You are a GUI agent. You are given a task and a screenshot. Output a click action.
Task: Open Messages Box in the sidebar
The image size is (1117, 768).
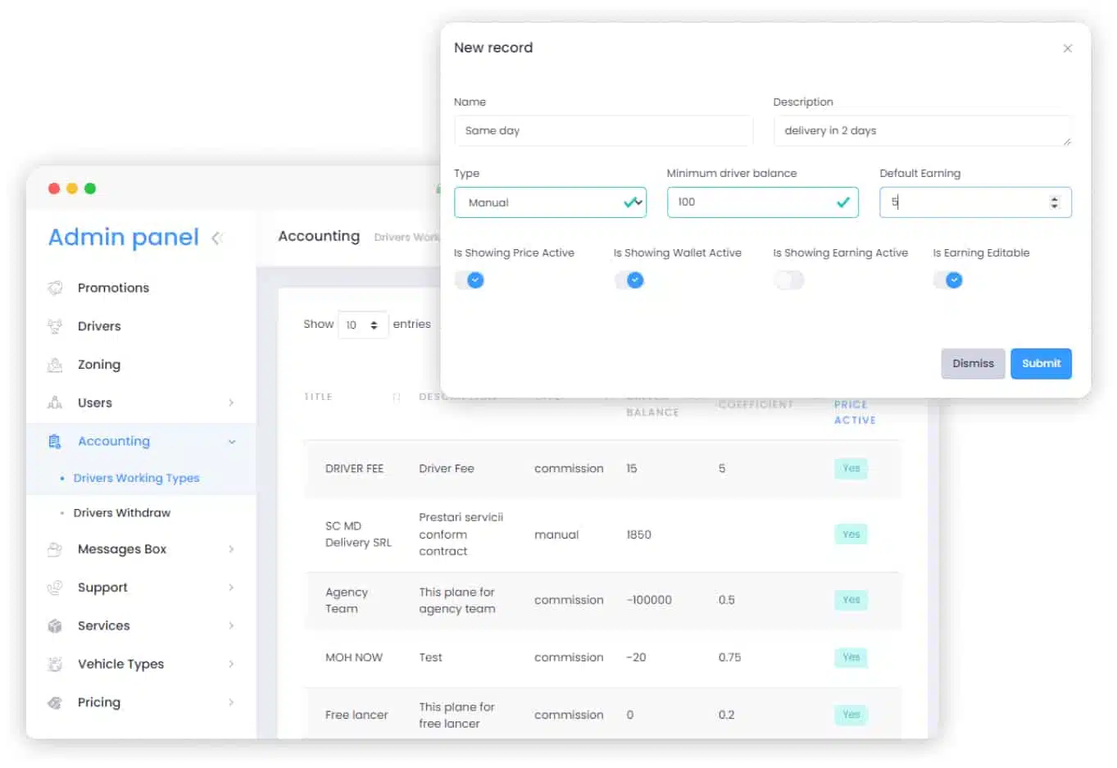coord(122,549)
